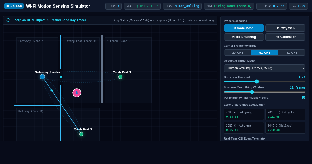Click the pink human occupant marker
Screen dimensions: 312x164
tap(77, 93)
